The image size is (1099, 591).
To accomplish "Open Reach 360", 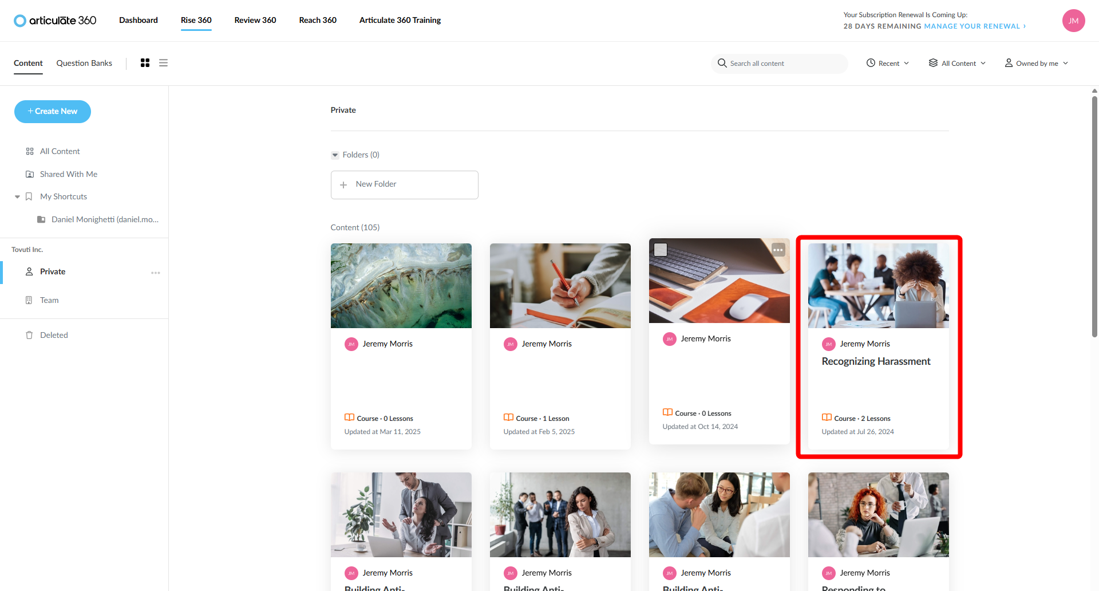I will point(318,20).
